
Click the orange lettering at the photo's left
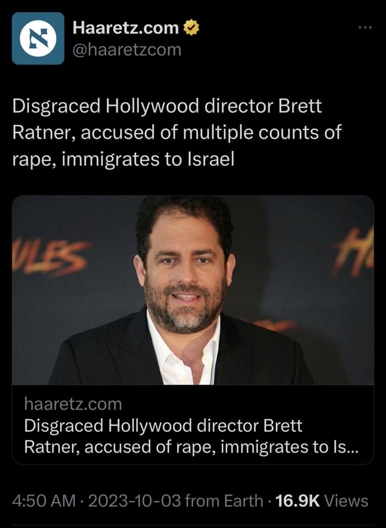[x=51, y=257]
